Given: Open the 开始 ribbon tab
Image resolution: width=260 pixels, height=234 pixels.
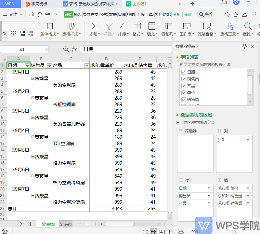Looking at the screenshot, I should point(69,14).
